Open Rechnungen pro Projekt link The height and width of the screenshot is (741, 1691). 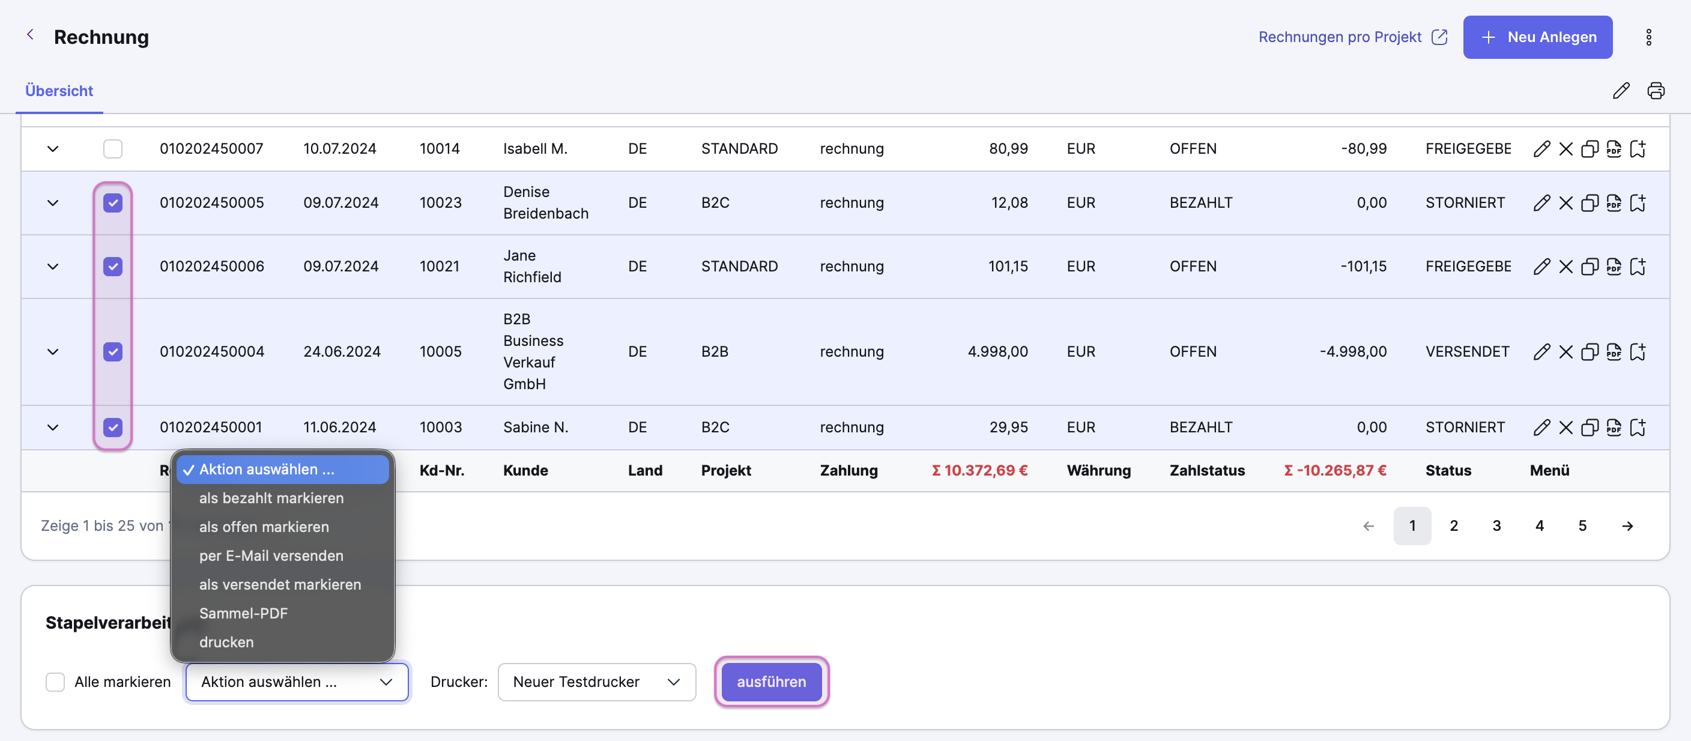(x=1352, y=37)
